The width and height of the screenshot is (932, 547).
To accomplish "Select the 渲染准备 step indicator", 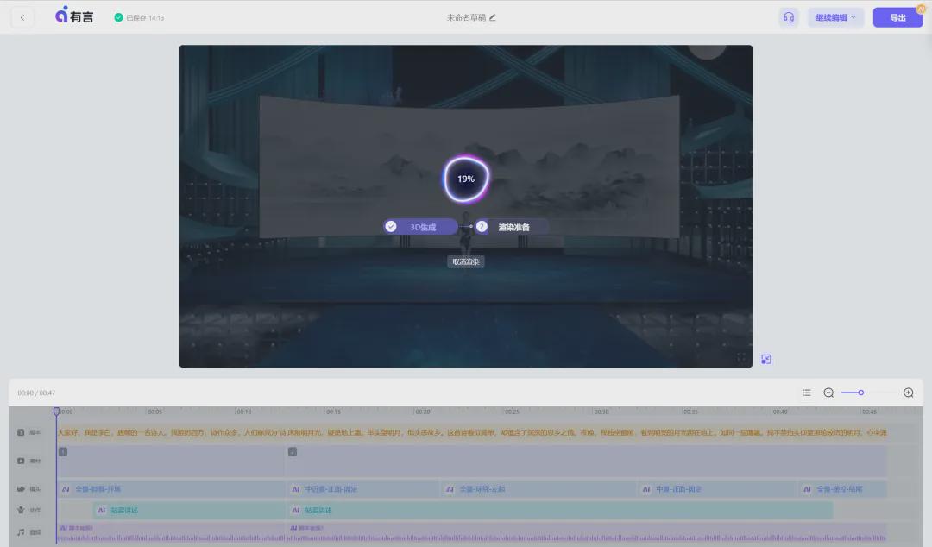I will coord(513,226).
